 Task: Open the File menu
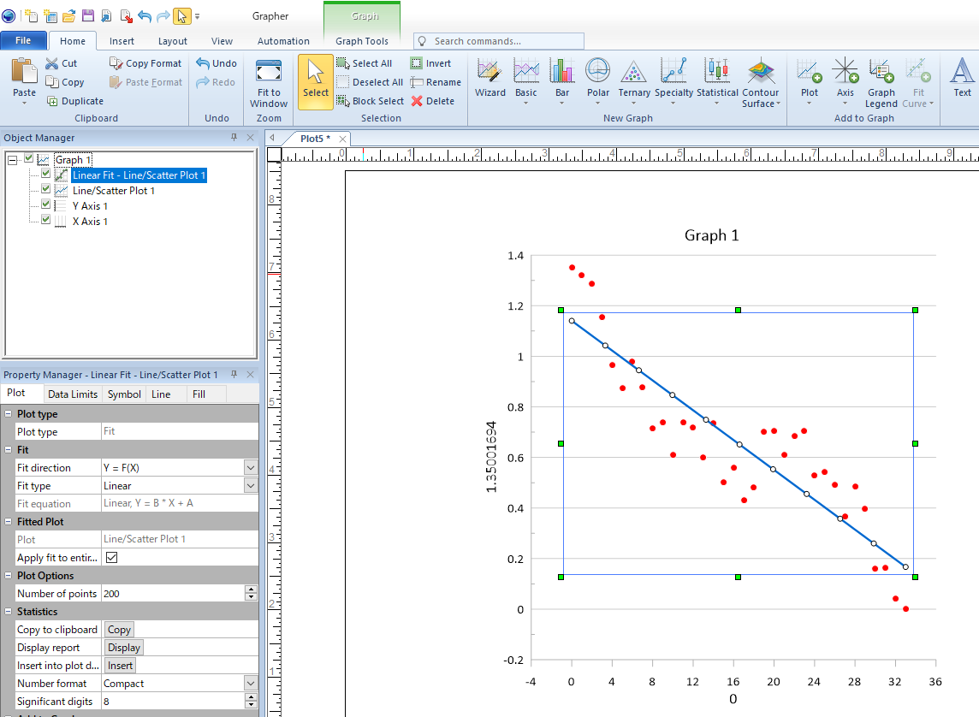tap(23, 40)
